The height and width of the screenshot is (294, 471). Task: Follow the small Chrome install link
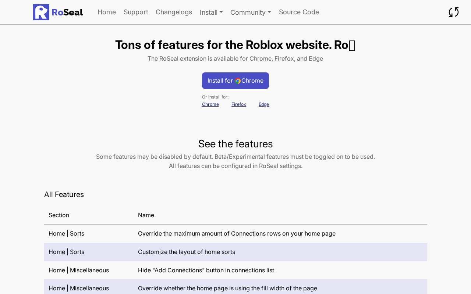pyautogui.click(x=210, y=104)
